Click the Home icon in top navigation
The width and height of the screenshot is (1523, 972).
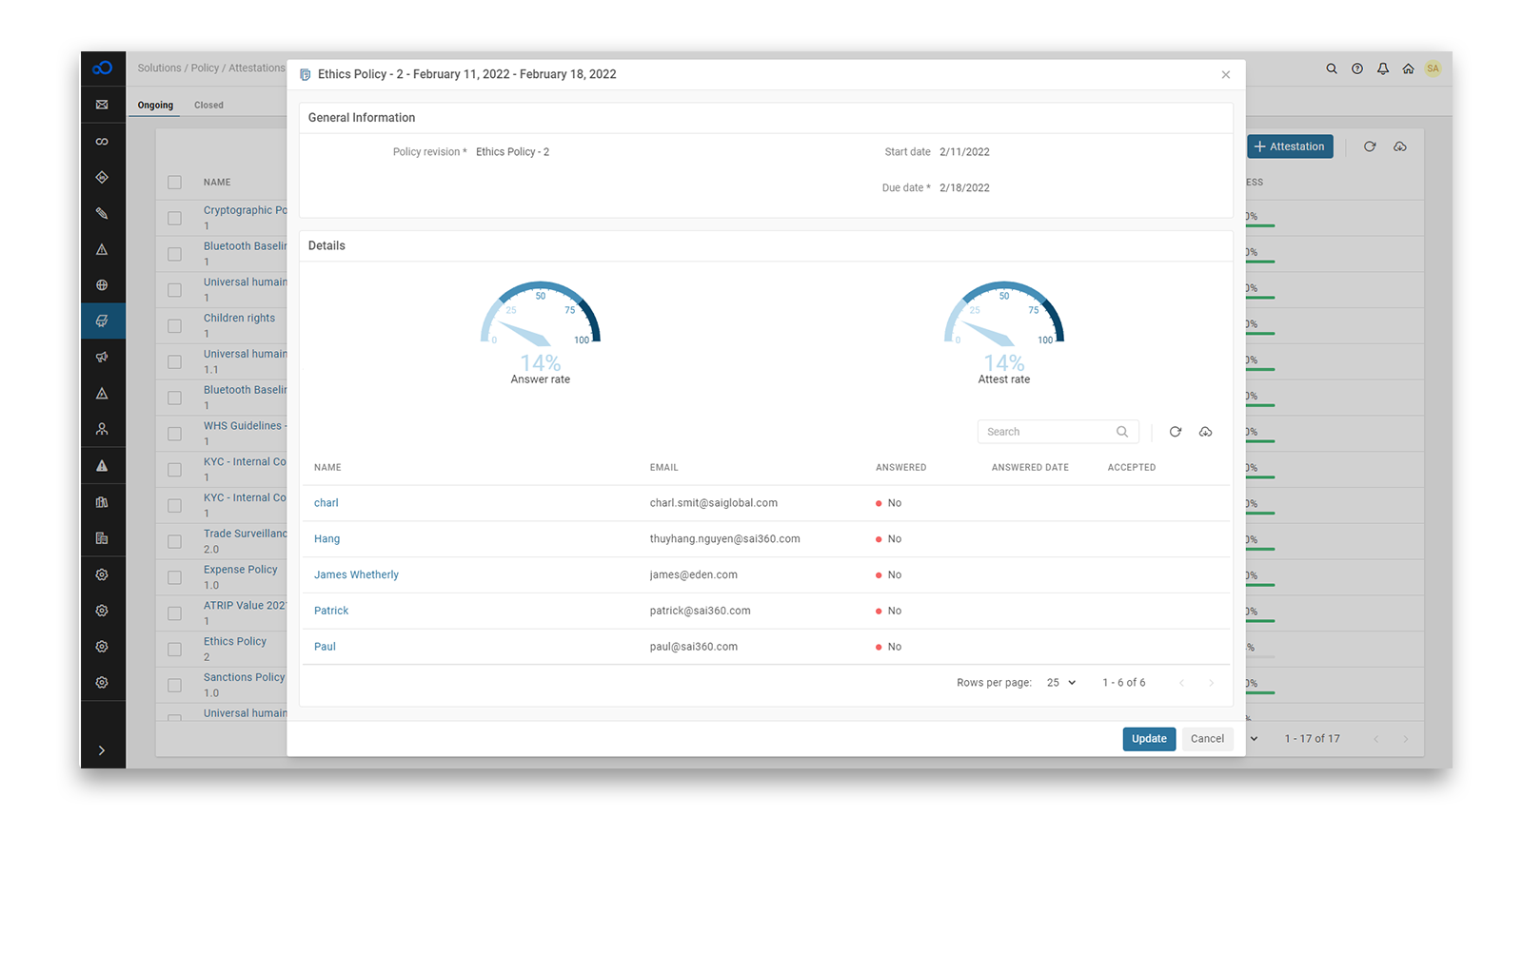pos(1408,68)
